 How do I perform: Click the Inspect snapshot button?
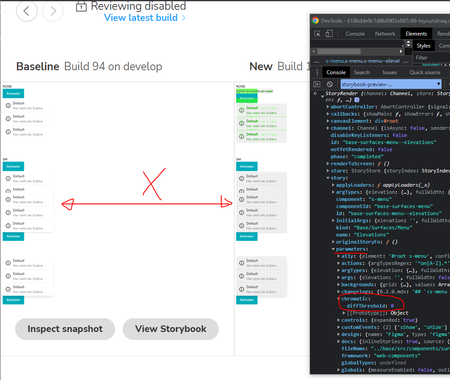[x=65, y=329]
